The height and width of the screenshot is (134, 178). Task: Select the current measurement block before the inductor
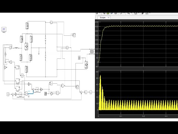click(10, 48)
